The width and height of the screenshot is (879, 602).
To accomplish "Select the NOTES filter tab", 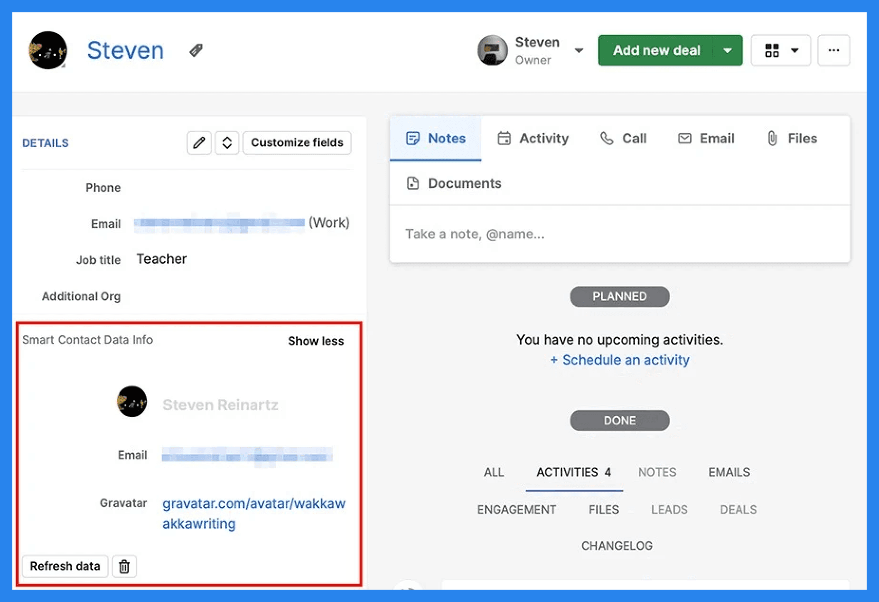I will [x=657, y=472].
